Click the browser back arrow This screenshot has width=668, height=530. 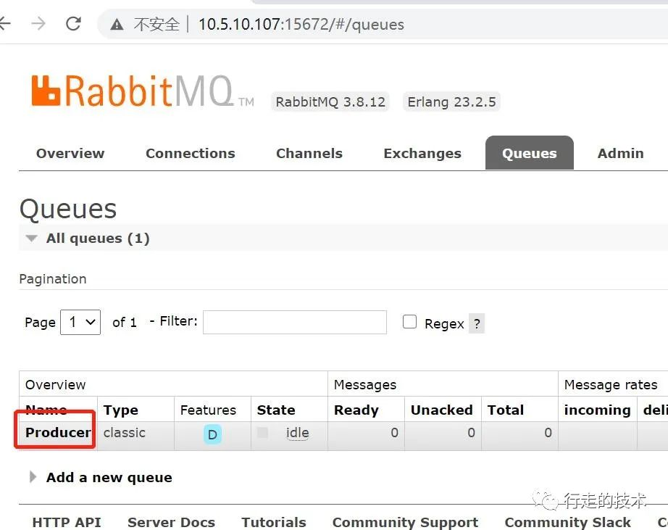[4, 23]
